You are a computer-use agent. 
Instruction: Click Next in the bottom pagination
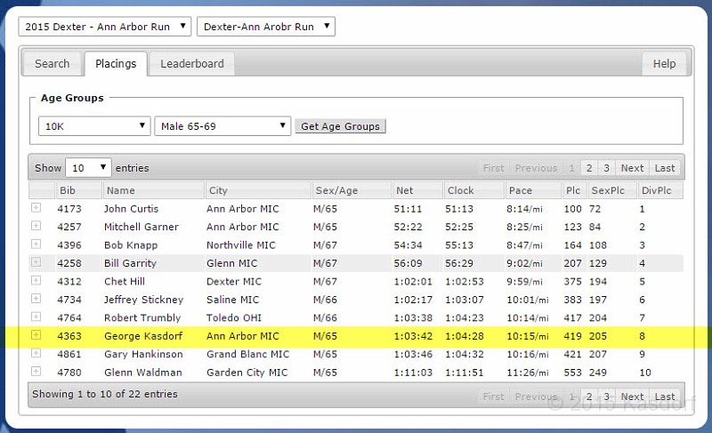click(x=632, y=397)
